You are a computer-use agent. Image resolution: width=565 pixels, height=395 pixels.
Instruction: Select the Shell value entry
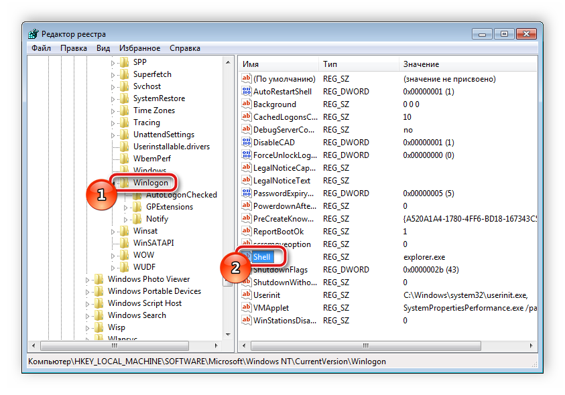(261, 256)
